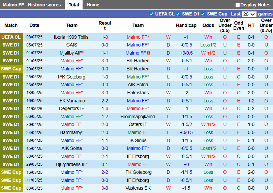The width and height of the screenshot is (273, 193).
Task: Click the Vasteras SK team name
Action: pos(138,188)
